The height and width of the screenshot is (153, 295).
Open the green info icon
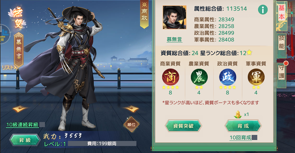tap(263, 10)
